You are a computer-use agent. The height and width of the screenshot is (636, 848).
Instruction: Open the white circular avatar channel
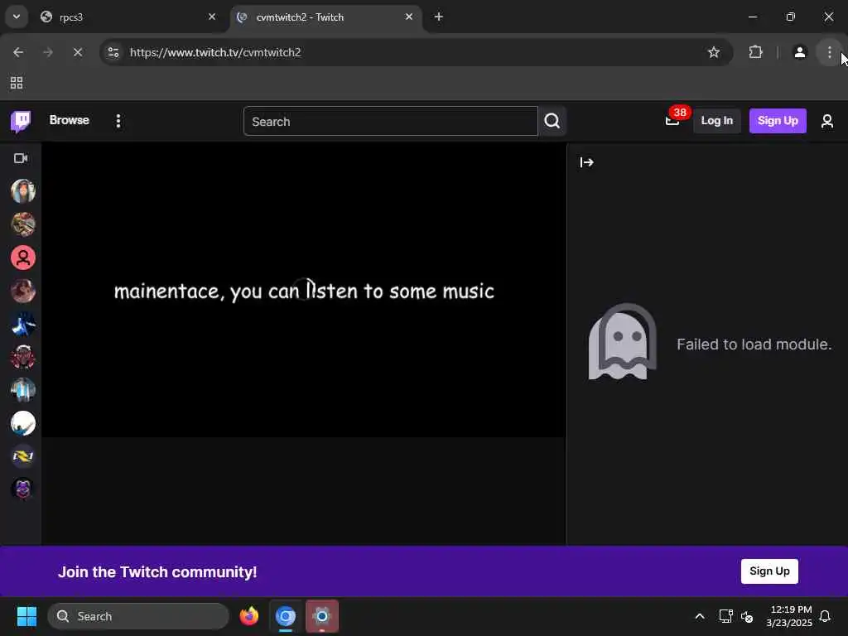[22, 423]
